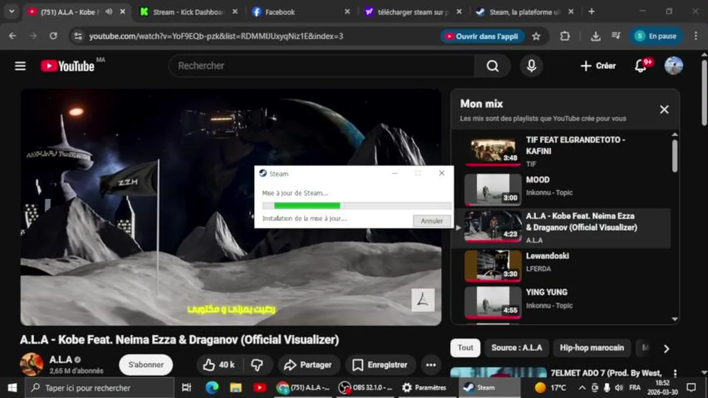Go to the YouTube home logo
Screen dimensions: 708x398
(68, 66)
